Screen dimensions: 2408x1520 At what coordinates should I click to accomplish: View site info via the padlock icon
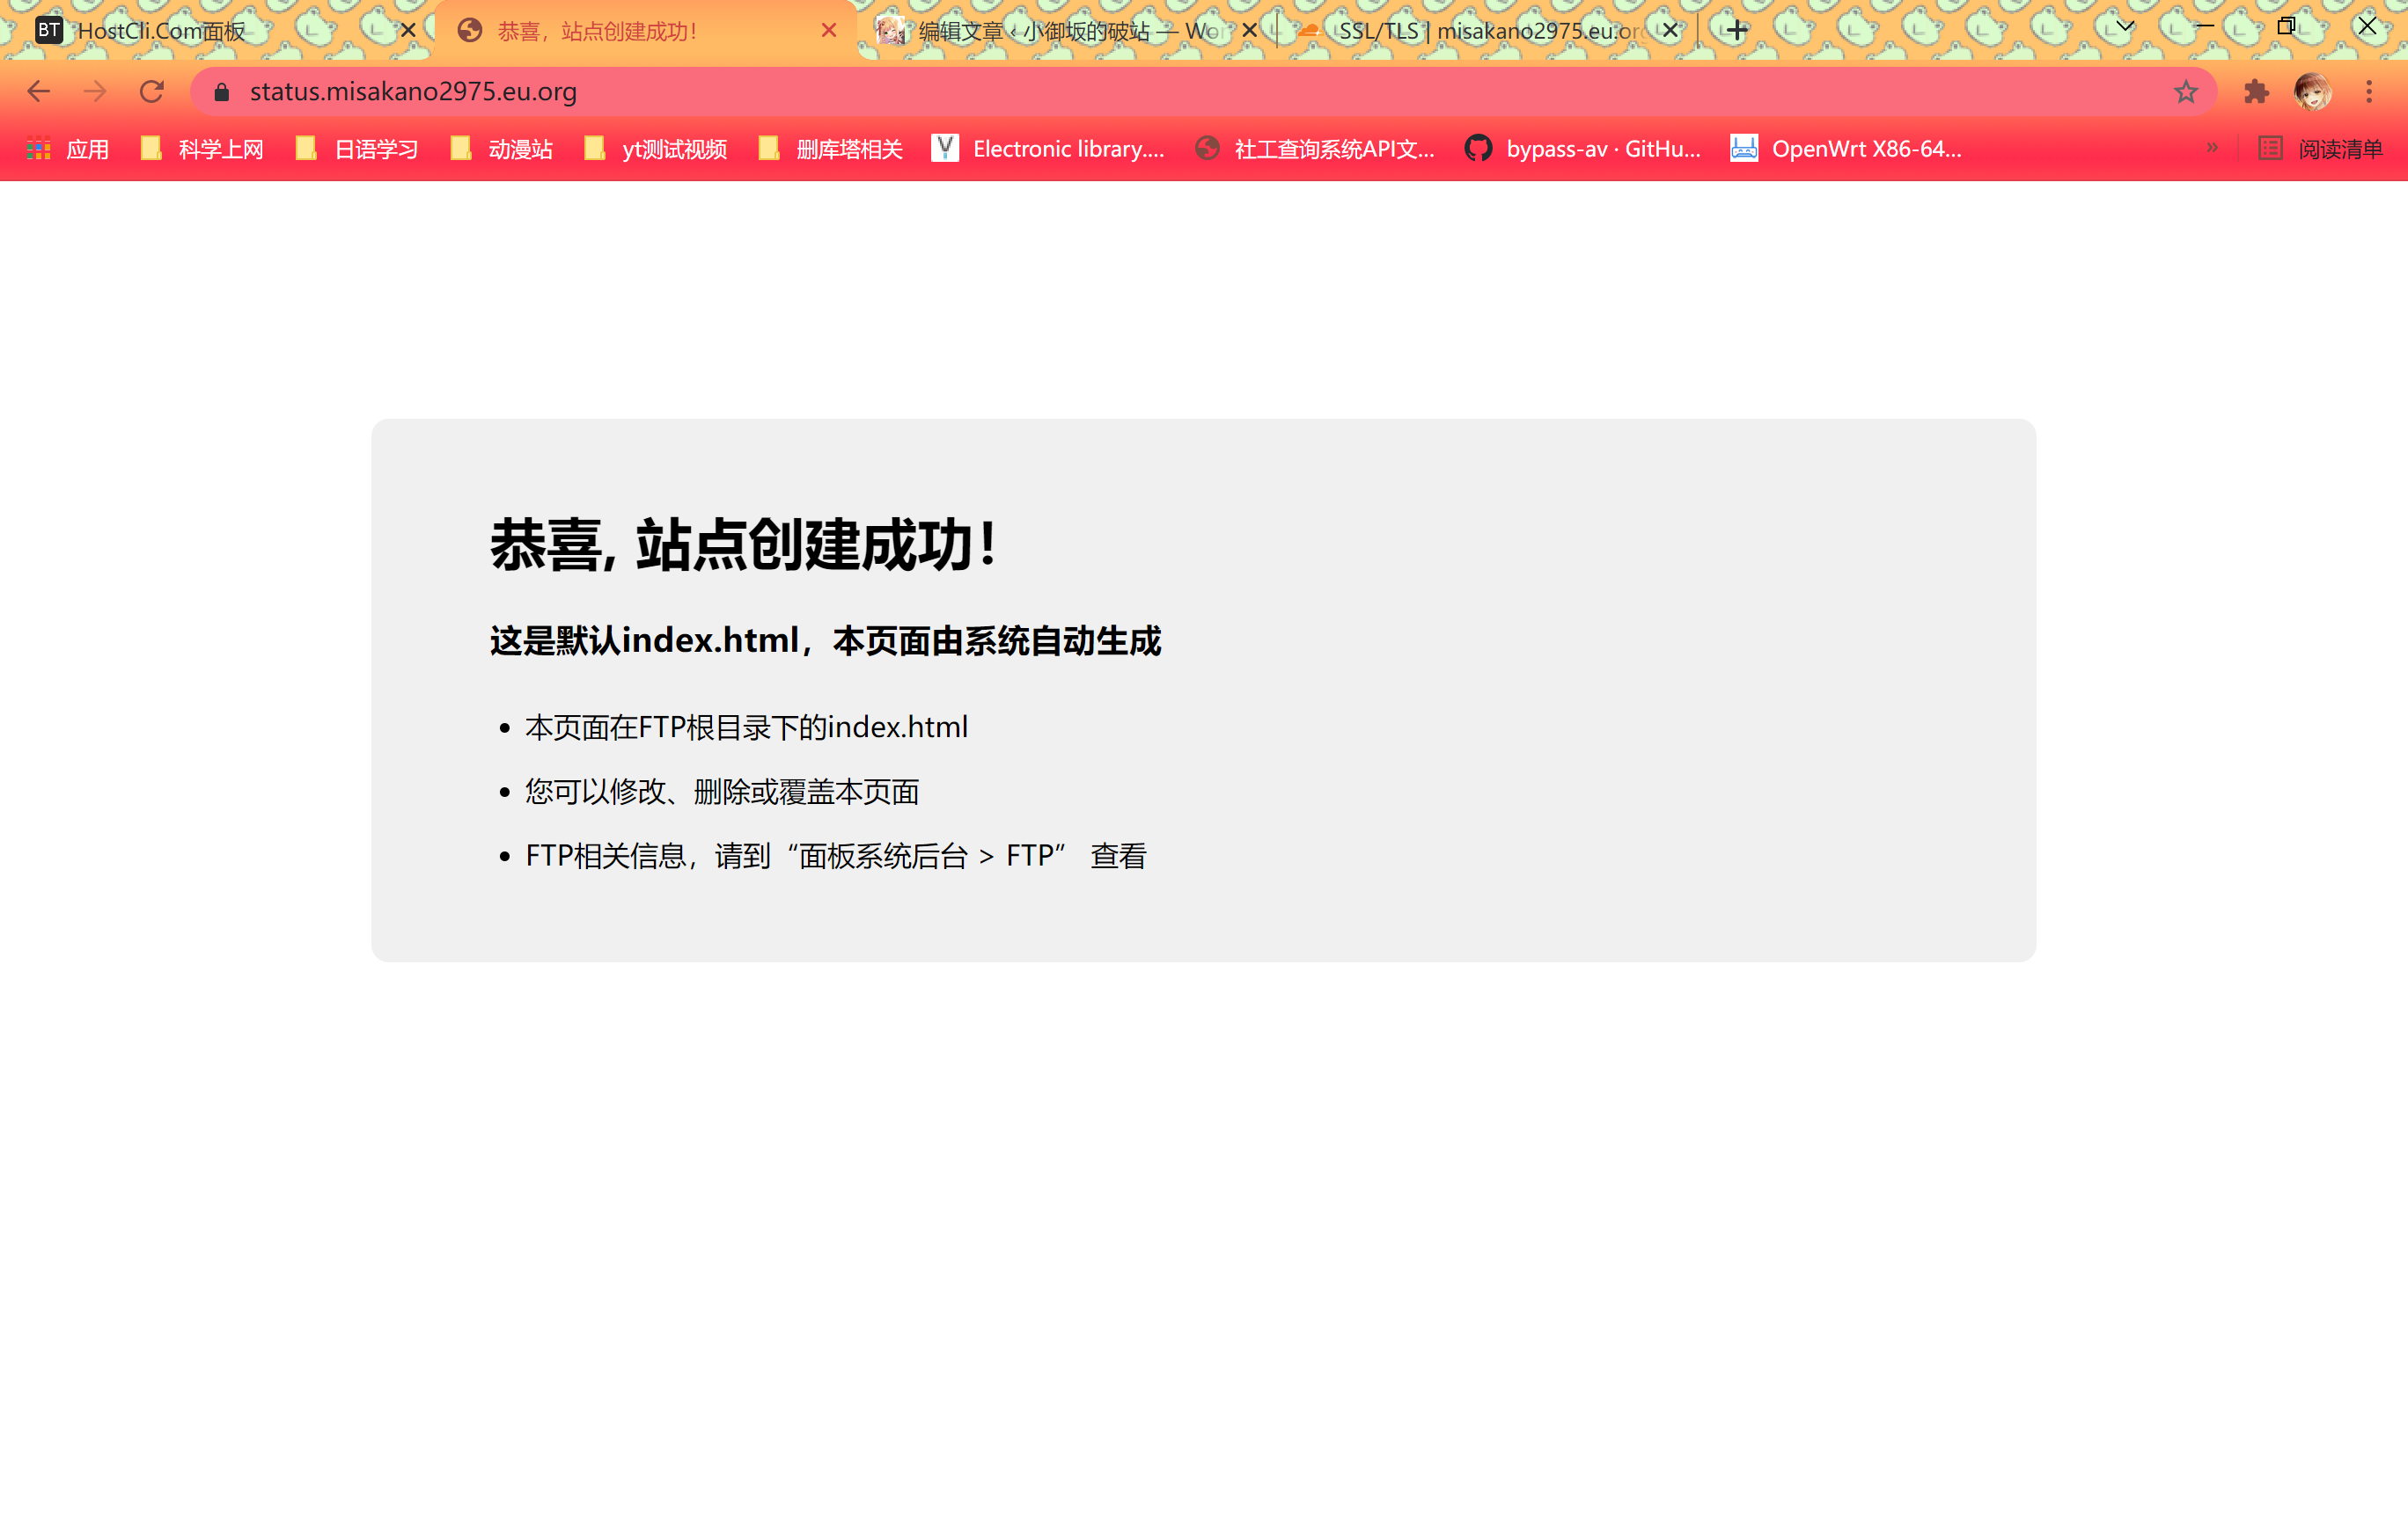(222, 92)
